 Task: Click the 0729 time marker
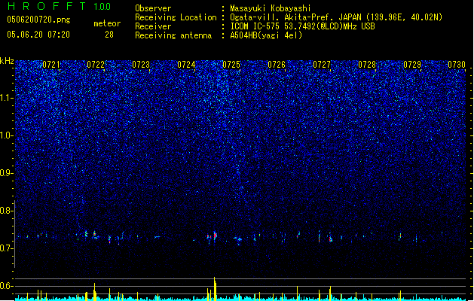tap(412, 65)
